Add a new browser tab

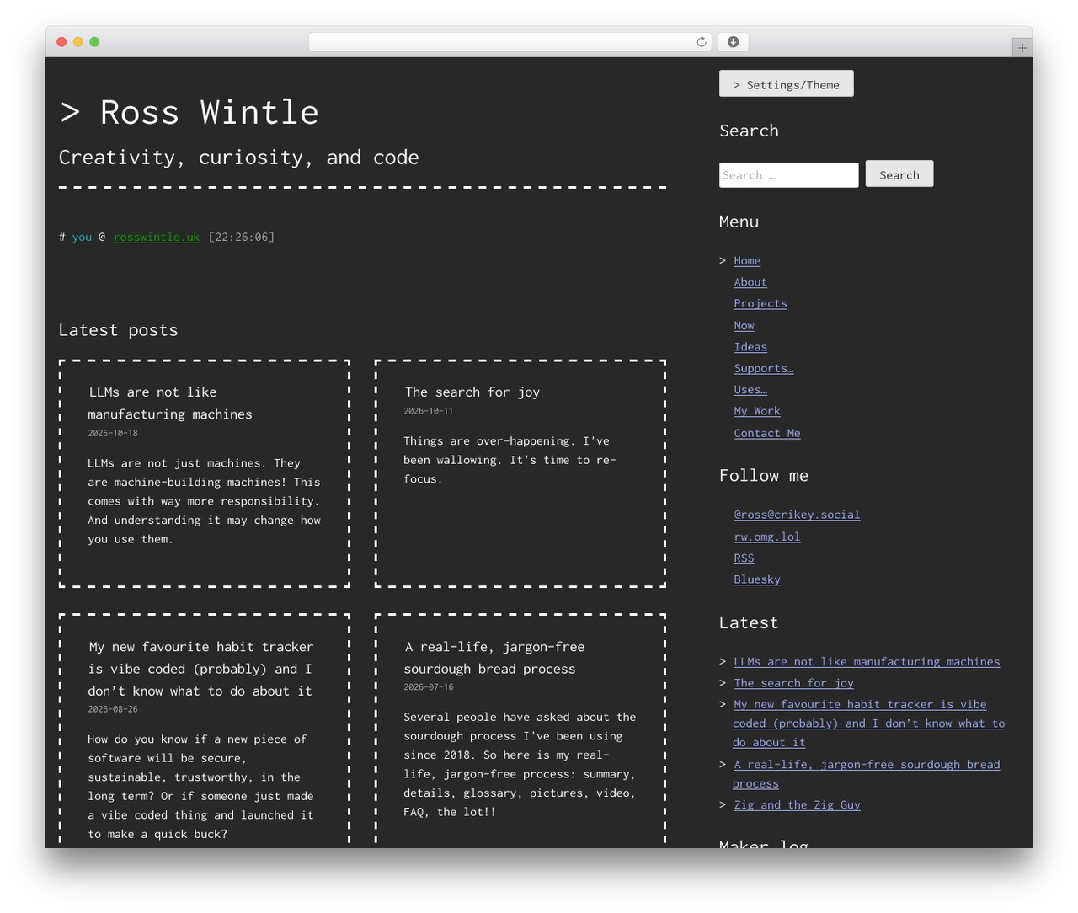pyautogui.click(x=1022, y=48)
